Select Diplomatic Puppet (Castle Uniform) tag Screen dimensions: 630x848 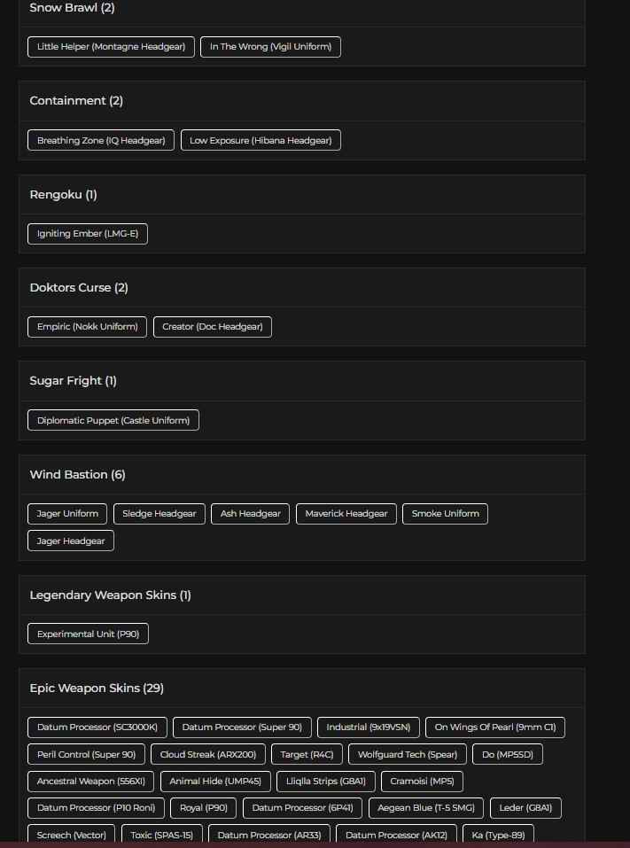113,420
